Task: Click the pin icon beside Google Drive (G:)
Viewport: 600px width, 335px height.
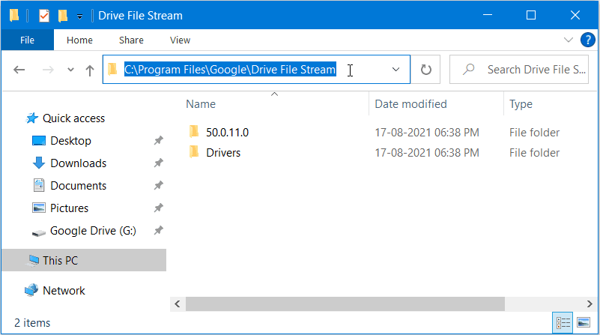Action: (x=158, y=231)
